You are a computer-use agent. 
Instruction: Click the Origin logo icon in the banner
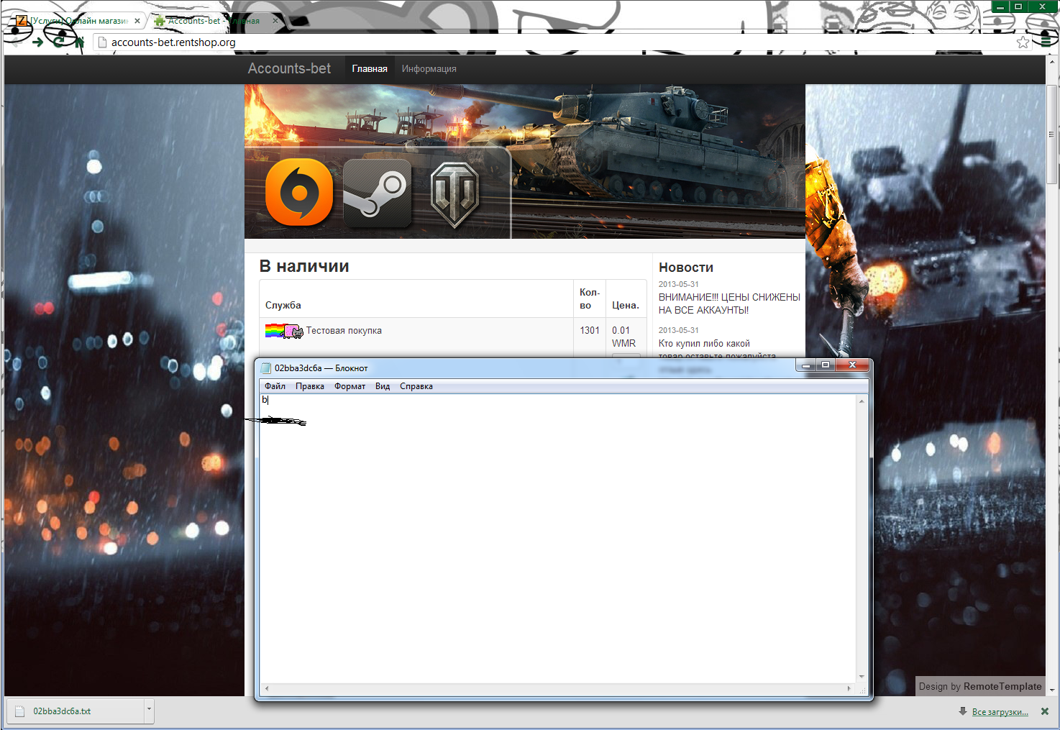(x=299, y=192)
